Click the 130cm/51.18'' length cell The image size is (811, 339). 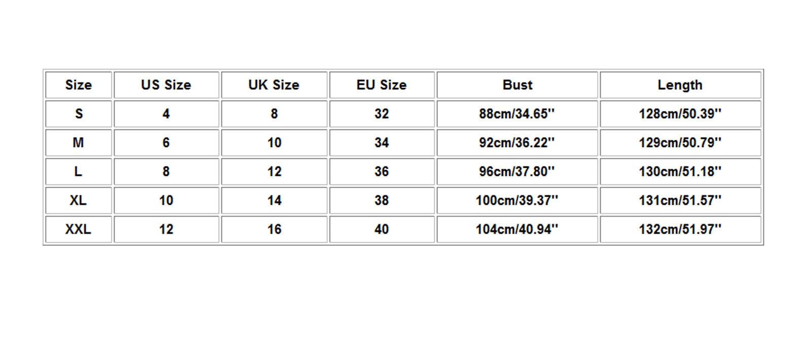click(680, 171)
